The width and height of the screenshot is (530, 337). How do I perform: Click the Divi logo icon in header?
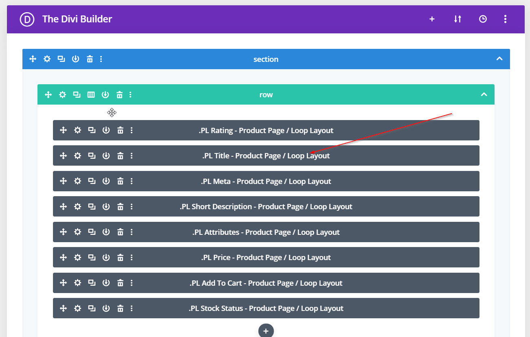27,19
